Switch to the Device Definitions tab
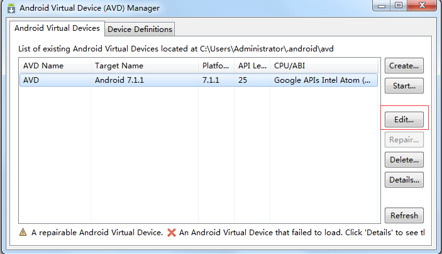Image resolution: width=442 pixels, height=254 pixels. pyautogui.click(x=140, y=29)
